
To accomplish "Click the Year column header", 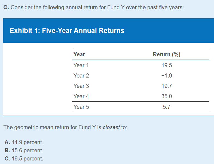I will click(79, 54).
